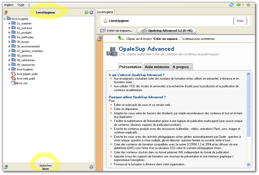The image size is (259, 175).
Task: Open the Outils menu
Action: click(x=21, y=5)
